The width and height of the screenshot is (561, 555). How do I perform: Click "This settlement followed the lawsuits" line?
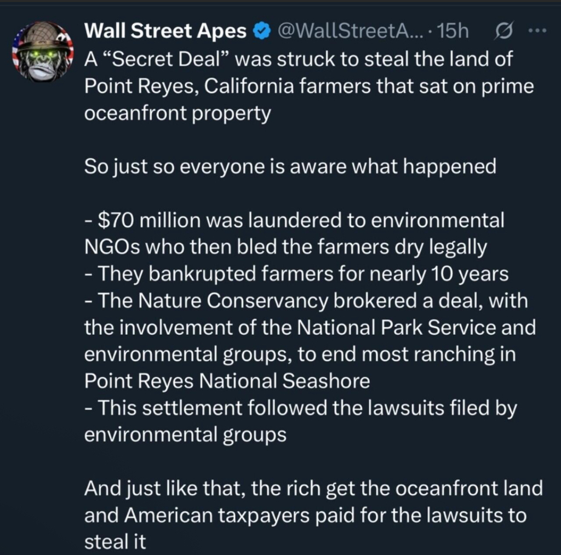[x=300, y=408]
